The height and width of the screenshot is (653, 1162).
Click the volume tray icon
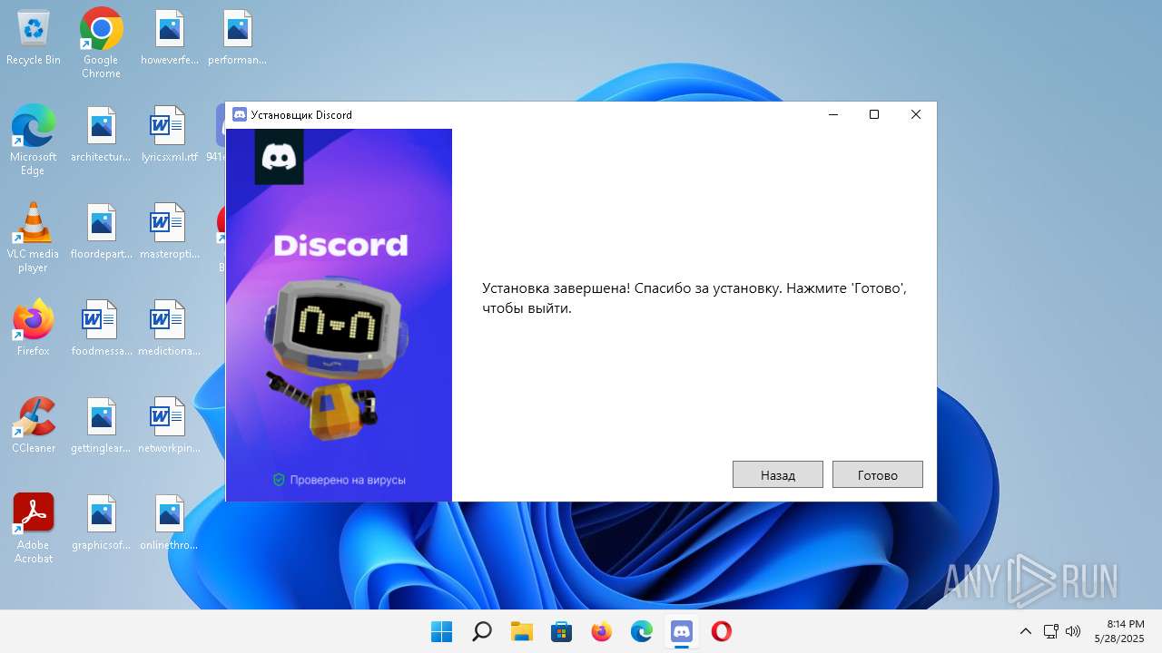click(x=1073, y=631)
